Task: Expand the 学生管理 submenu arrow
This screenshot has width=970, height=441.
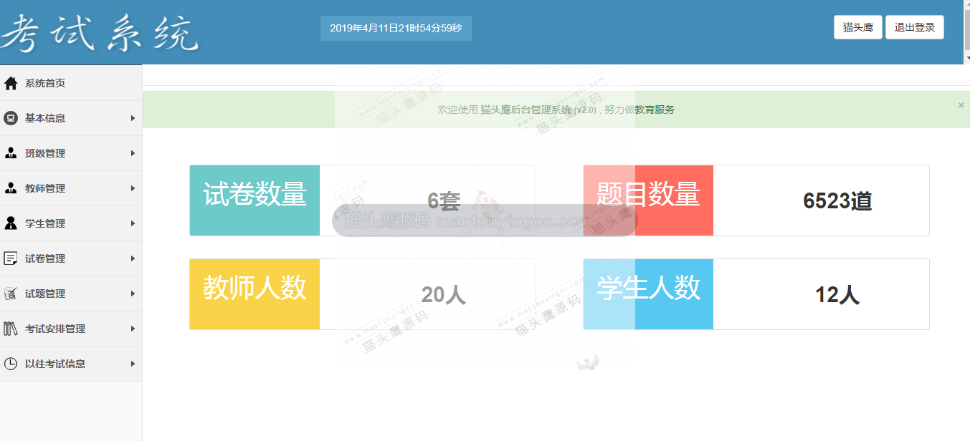Action: pyautogui.click(x=133, y=223)
